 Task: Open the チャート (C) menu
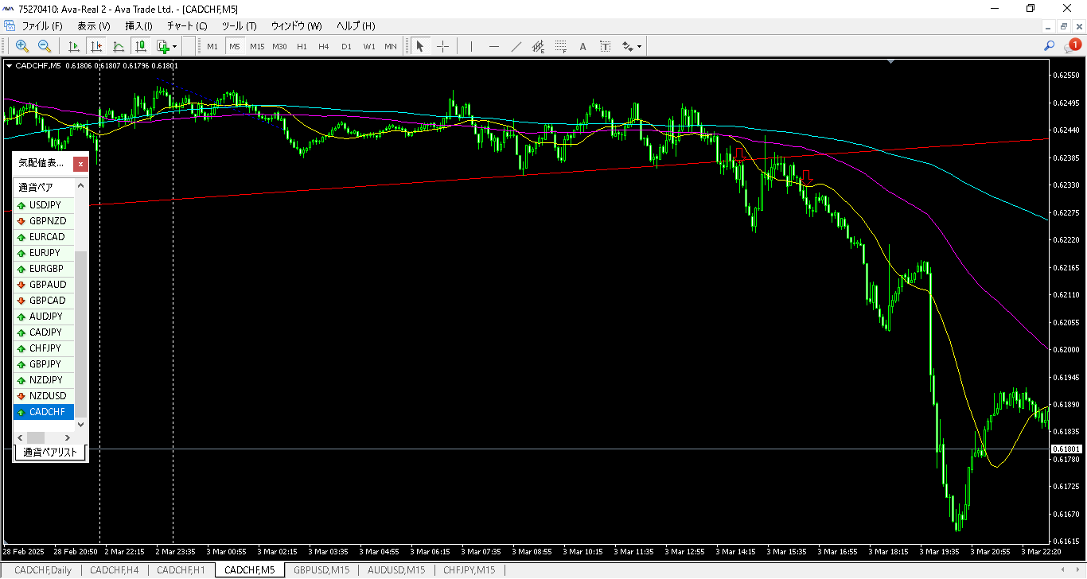[187, 26]
